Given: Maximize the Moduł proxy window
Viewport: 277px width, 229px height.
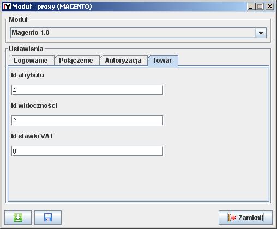Looking at the screenshot, I should pos(260,7).
